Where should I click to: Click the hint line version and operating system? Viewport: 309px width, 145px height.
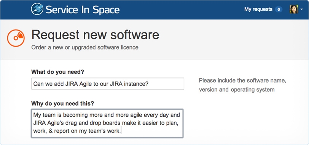[237, 90]
